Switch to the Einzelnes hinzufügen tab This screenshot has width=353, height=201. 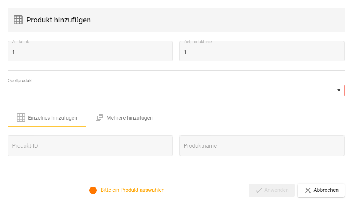pos(47,118)
